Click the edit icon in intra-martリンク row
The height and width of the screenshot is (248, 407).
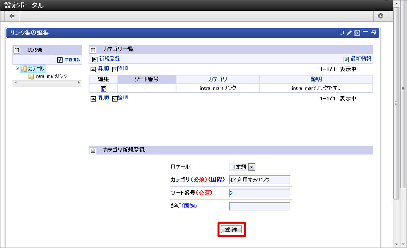point(103,89)
